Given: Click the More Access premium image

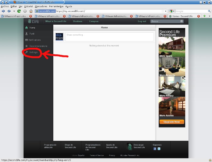Looking at the screenshot, I should 172,107.
